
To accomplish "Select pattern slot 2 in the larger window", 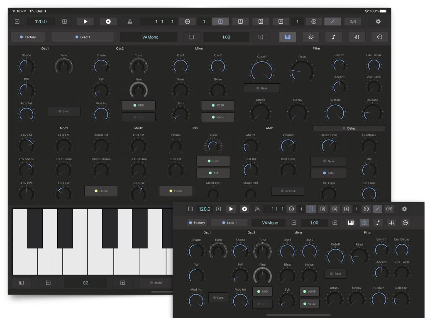I will 240,22.
